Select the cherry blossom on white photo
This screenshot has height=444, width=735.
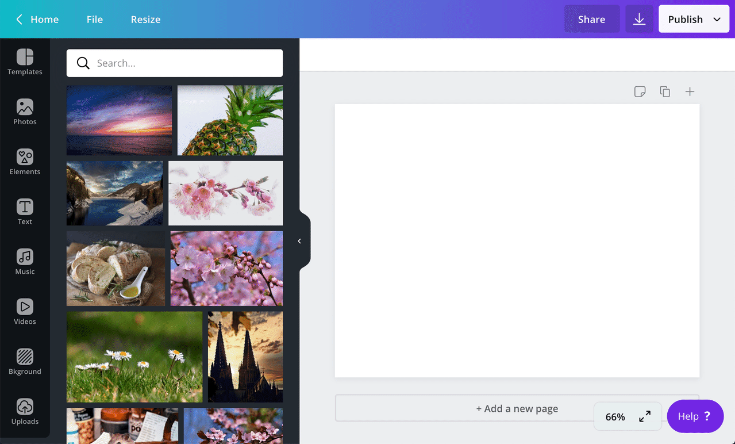(226, 193)
